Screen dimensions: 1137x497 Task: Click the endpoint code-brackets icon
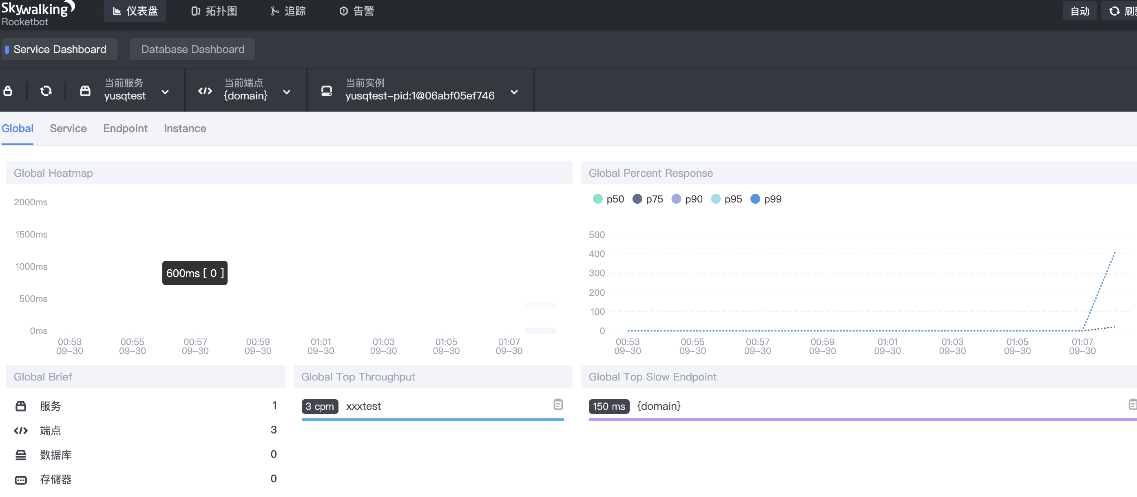tap(205, 91)
